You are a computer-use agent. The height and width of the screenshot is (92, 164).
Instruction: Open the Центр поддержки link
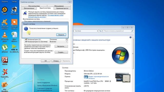point(44,83)
